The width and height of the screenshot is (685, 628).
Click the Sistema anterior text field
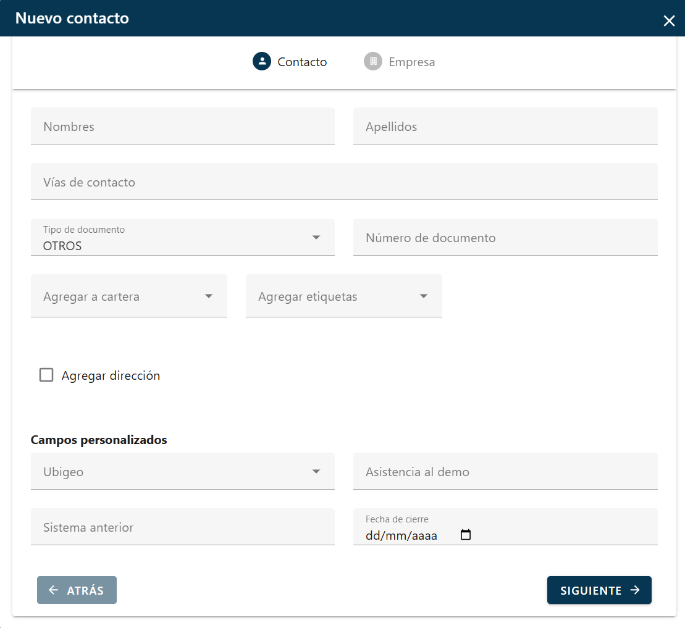click(x=182, y=527)
